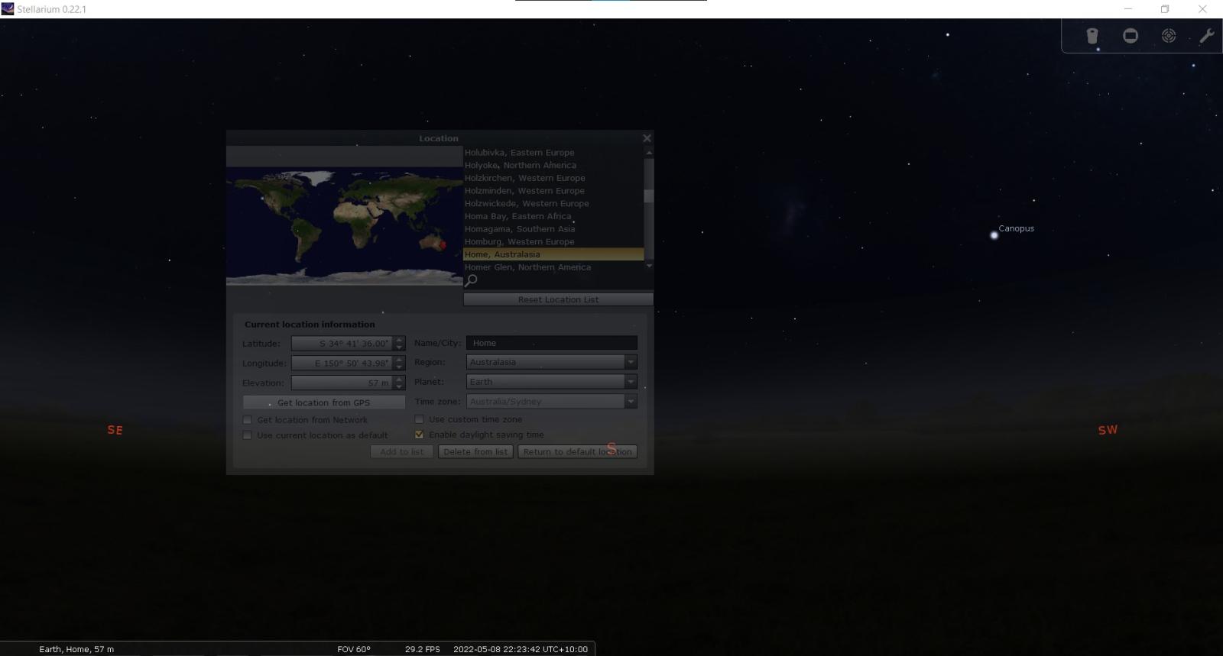Viewport: 1223px width, 656px height.
Task: Click FOV 60° in the status bar
Action: point(354,649)
